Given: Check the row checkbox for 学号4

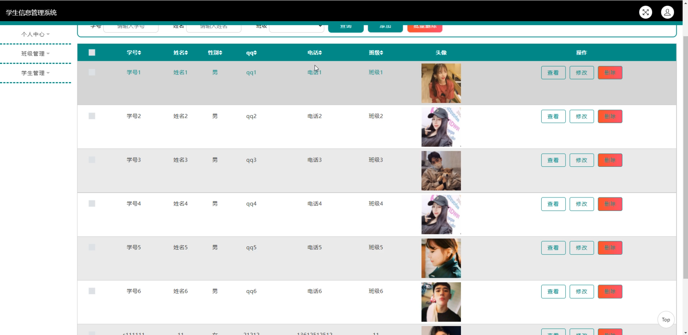Looking at the screenshot, I should [92, 204].
